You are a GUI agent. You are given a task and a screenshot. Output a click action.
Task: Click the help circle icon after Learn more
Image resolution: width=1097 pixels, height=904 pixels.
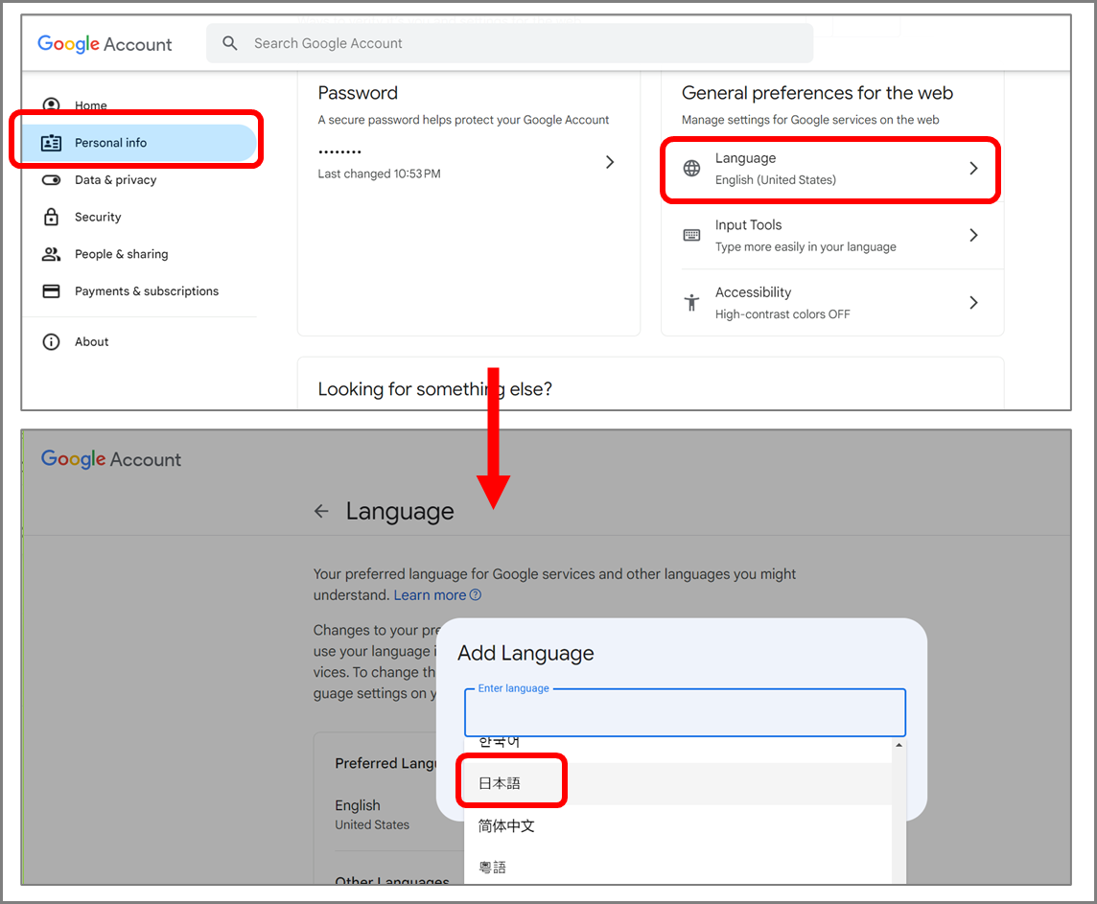coord(475,595)
